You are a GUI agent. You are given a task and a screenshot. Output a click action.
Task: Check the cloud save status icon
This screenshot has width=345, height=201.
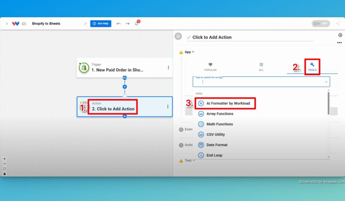coord(24,24)
